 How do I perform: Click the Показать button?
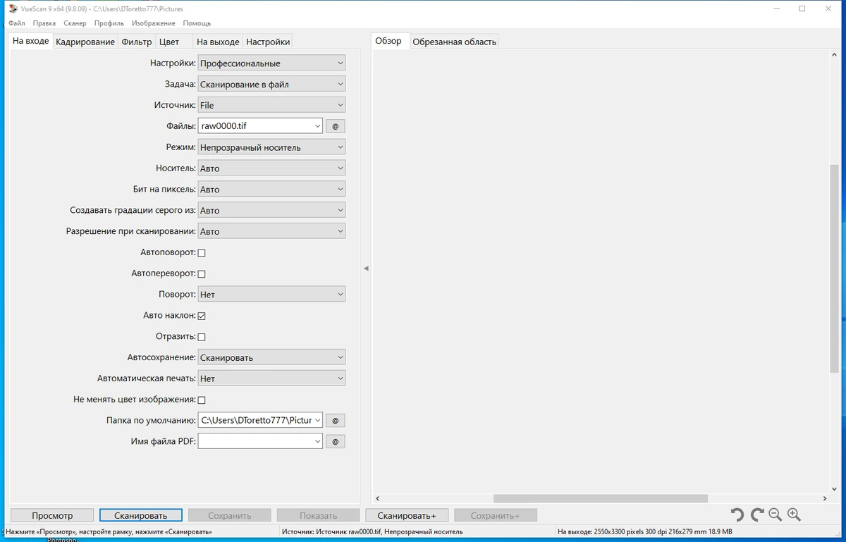319,515
